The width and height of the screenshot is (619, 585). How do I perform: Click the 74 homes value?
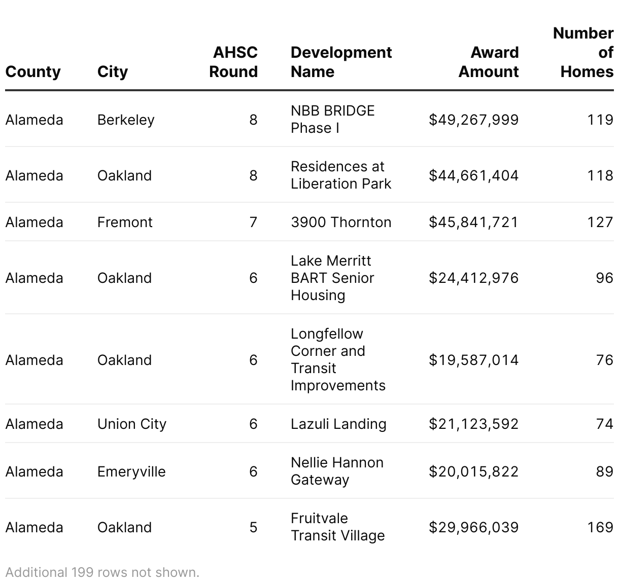[604, 424]
